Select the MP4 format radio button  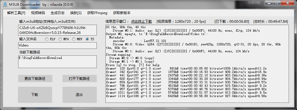pos(60,39)
